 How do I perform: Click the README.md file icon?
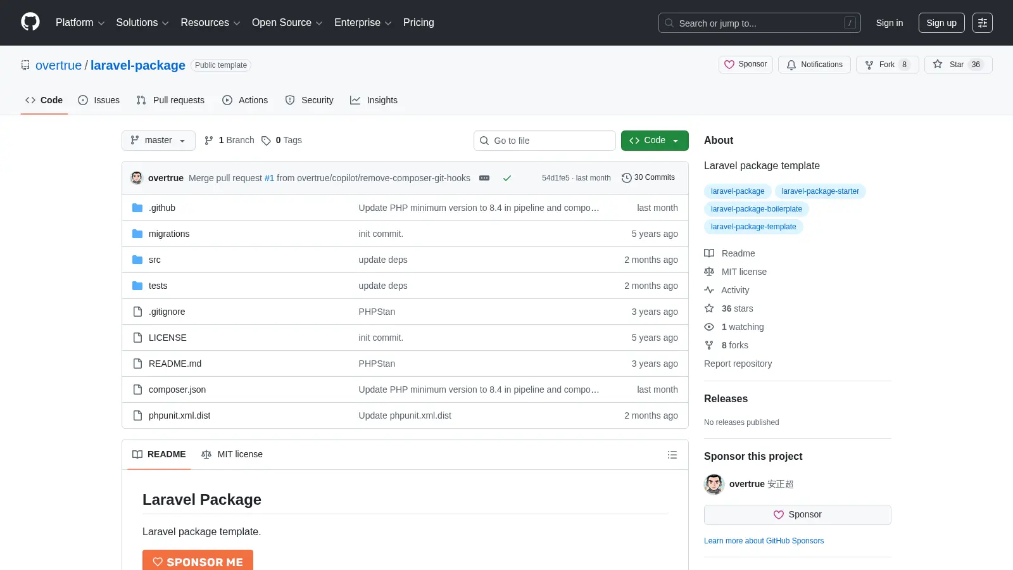137,364
